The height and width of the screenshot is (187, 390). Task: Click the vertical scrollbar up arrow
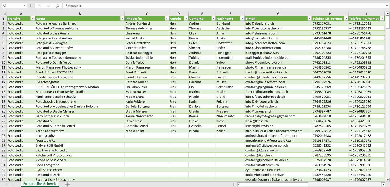click(x=388, y=14)
